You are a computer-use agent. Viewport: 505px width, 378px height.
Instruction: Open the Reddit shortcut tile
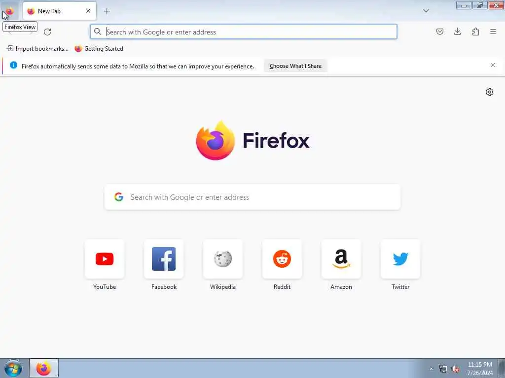(x=282, y=259)
